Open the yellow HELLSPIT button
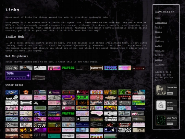This screenshot has width=185, height=139. [111, 108]
